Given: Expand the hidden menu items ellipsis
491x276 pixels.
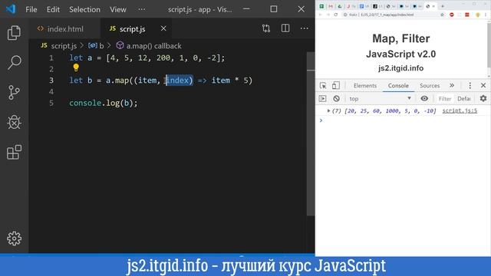Looking at the screenshot, I should pos(141,9).
